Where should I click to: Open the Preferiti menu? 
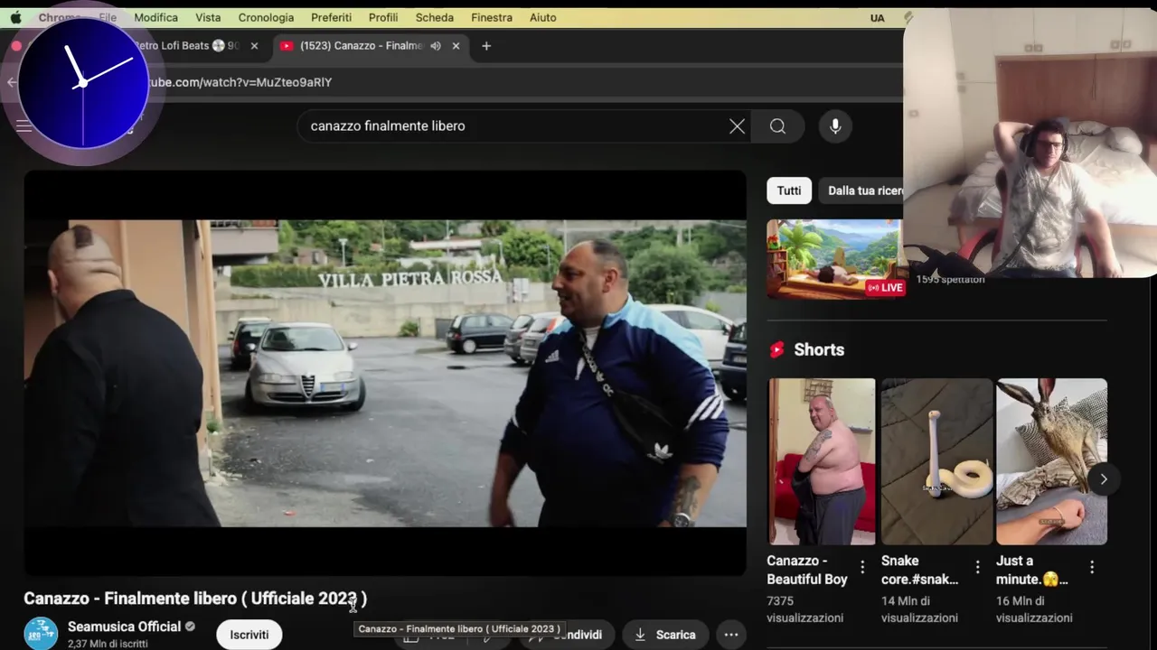[x=331, y=17]
